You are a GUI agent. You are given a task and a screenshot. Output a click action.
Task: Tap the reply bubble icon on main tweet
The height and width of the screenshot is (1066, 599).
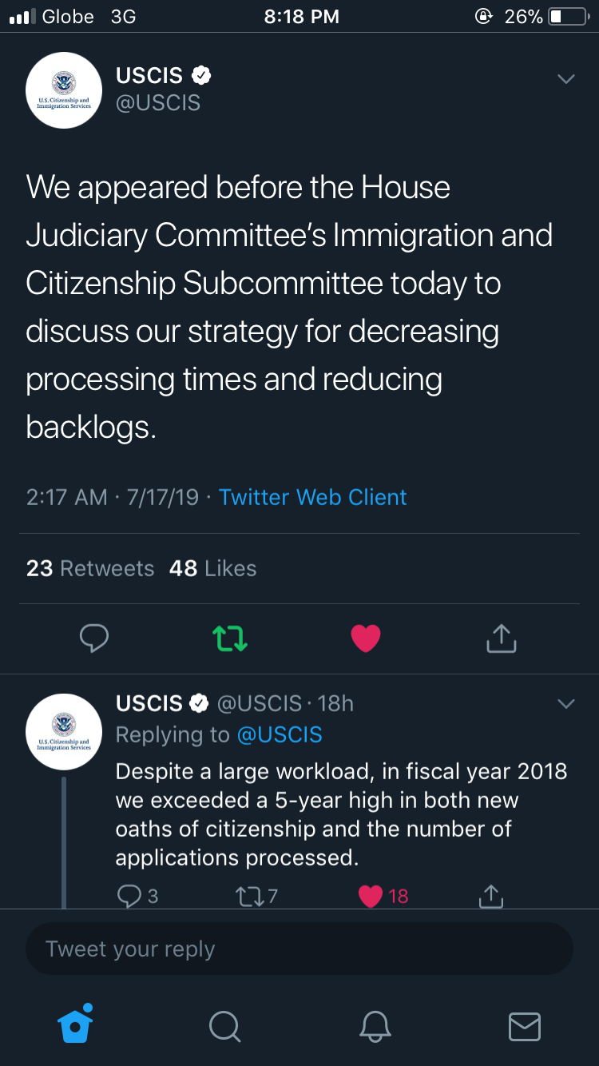tap(94, 638)
